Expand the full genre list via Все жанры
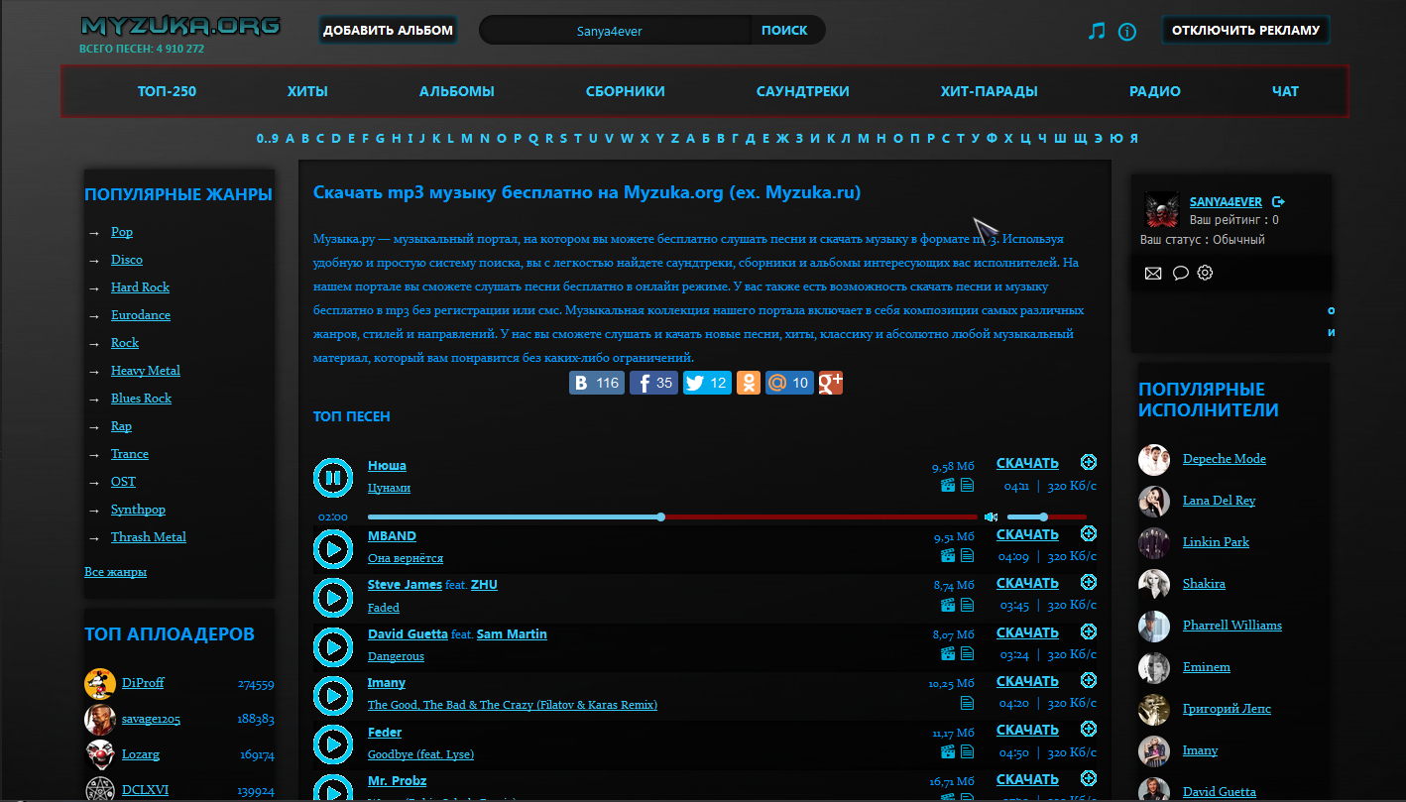 coord(113,572)
